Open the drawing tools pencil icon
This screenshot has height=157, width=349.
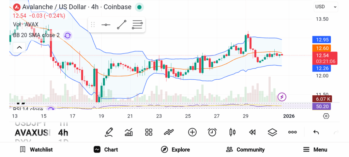tap(109, 132)
